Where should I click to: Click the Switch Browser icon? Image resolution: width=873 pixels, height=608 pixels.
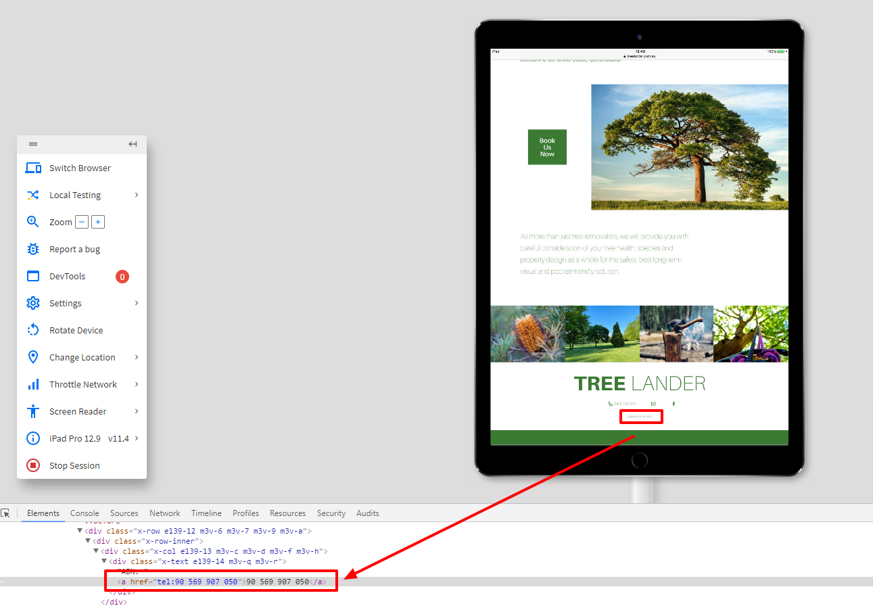tap(33, 168)
